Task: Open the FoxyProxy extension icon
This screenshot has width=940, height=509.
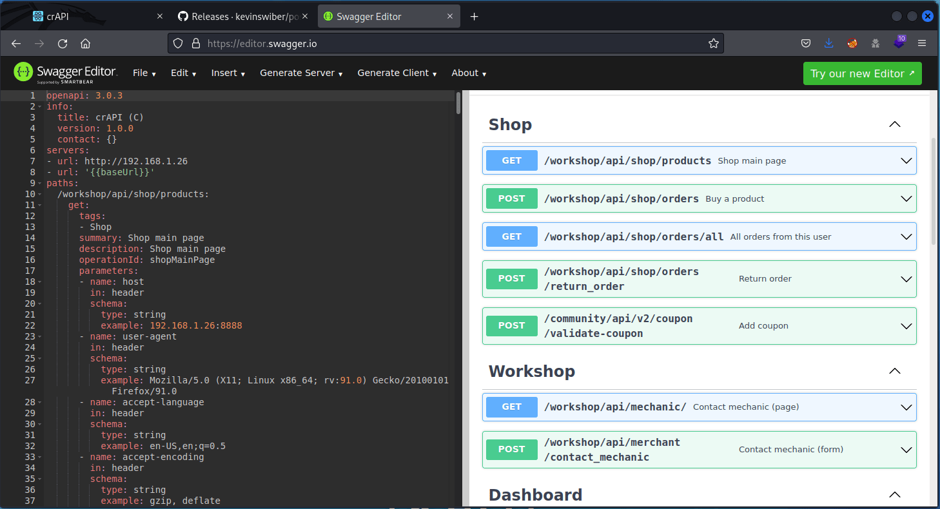Action: [x=852, y=43]
